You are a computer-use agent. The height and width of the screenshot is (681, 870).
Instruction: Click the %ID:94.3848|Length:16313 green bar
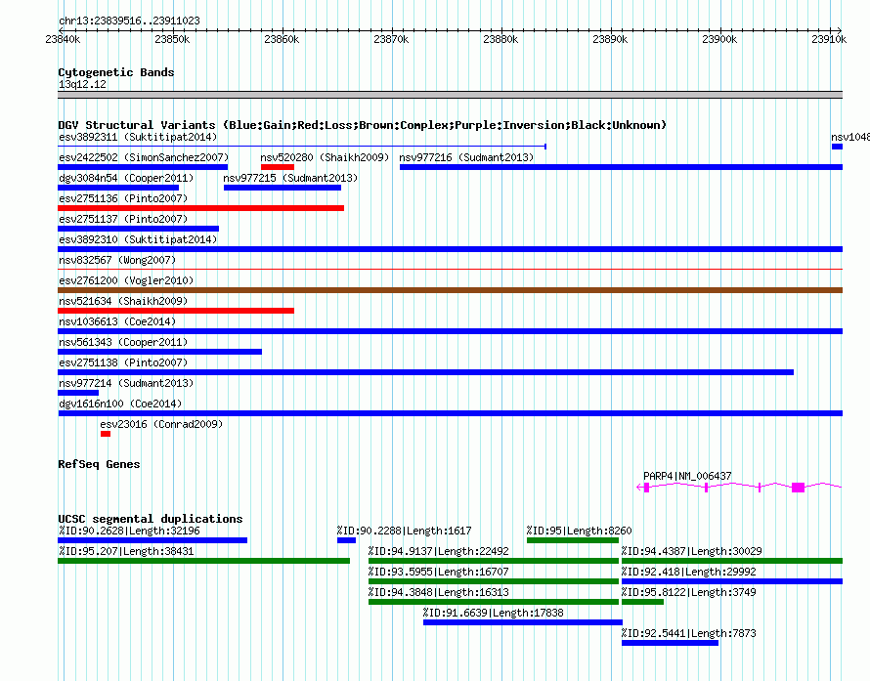point(494,602)
